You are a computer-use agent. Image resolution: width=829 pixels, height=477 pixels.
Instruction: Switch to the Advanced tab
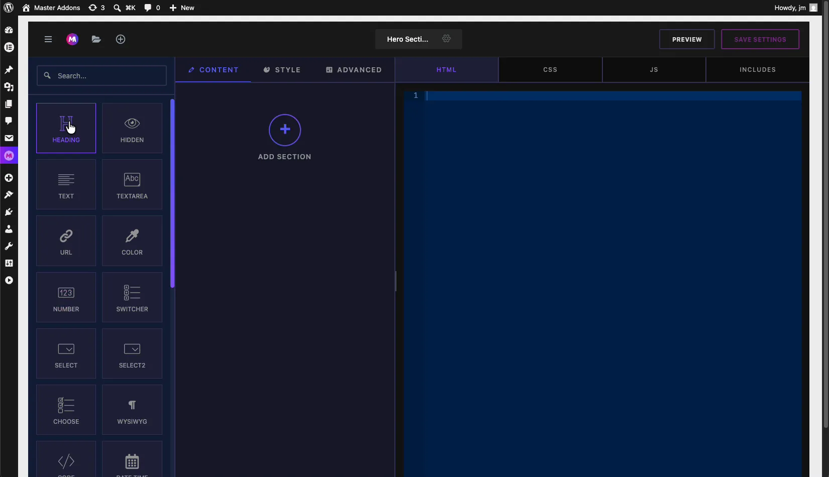(354, 70)
